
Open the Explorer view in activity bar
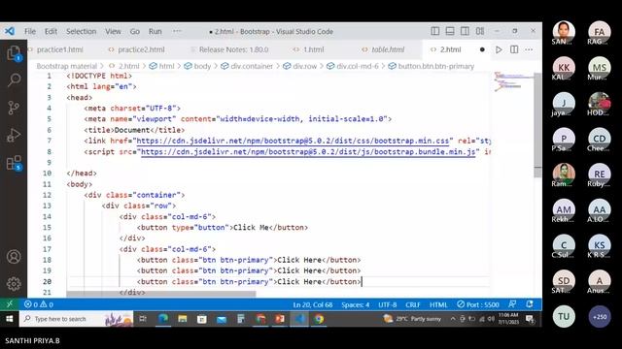pos(14,53)
